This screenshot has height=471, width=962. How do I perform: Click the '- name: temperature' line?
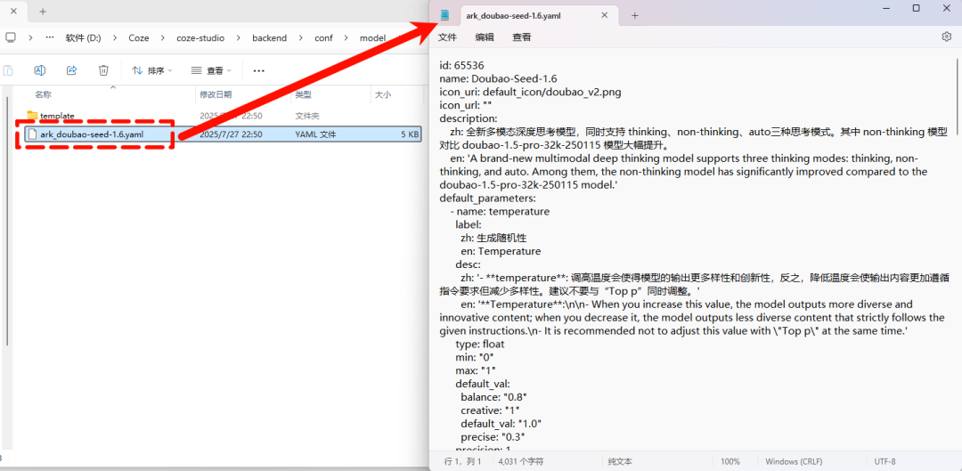click(500, 212)
